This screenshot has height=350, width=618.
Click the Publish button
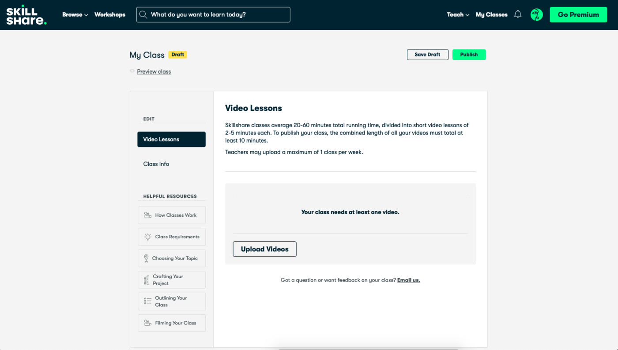(469, 55)
